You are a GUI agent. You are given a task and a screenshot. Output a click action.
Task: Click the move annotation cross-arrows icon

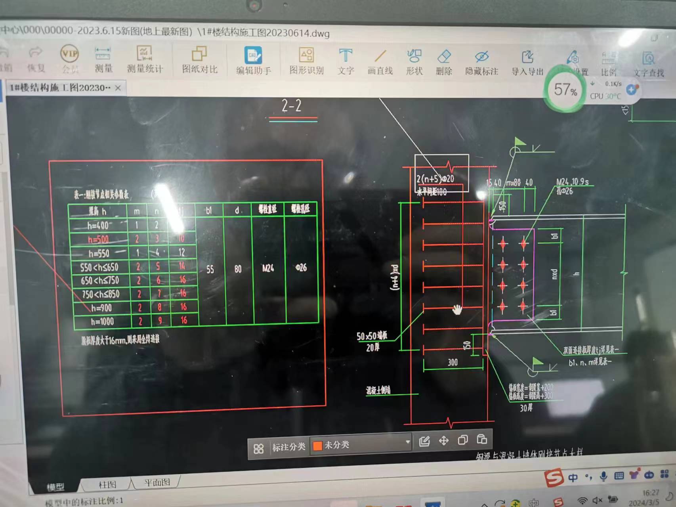click(x=444, y=440)
